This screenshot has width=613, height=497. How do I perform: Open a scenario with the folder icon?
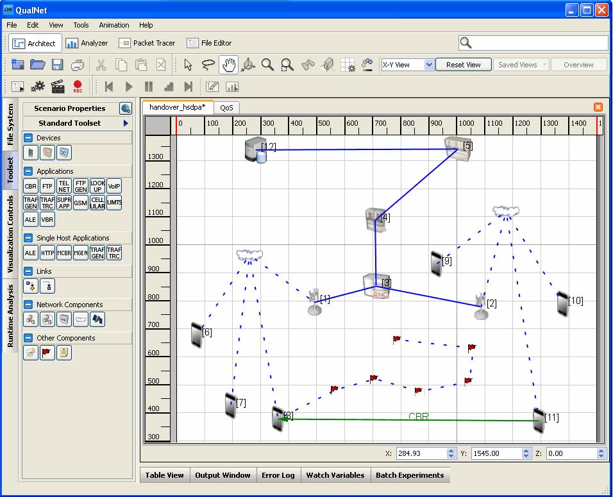point(38,65)
